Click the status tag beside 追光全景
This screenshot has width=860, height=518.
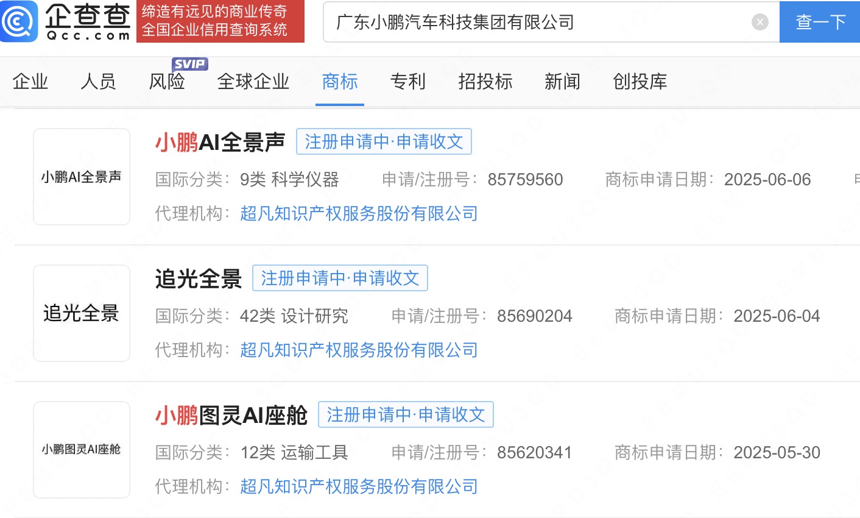coord(340,278)
